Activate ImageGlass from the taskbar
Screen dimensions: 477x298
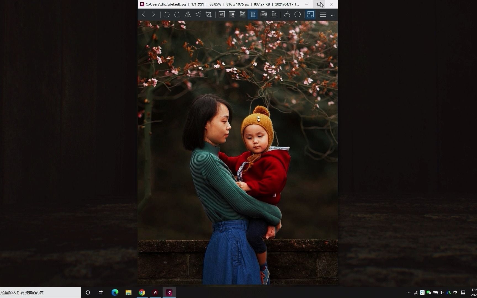[169, 292]
